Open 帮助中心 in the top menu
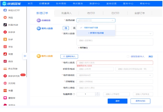Viewport: 163px width, 112px height. [x=145, y=4]
